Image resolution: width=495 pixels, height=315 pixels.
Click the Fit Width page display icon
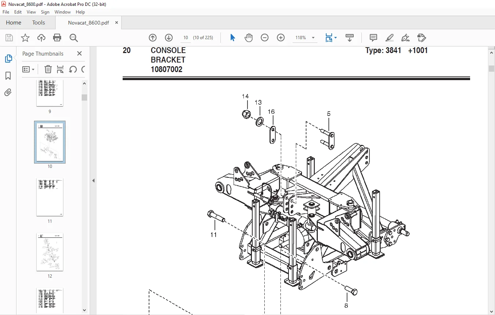329,38
